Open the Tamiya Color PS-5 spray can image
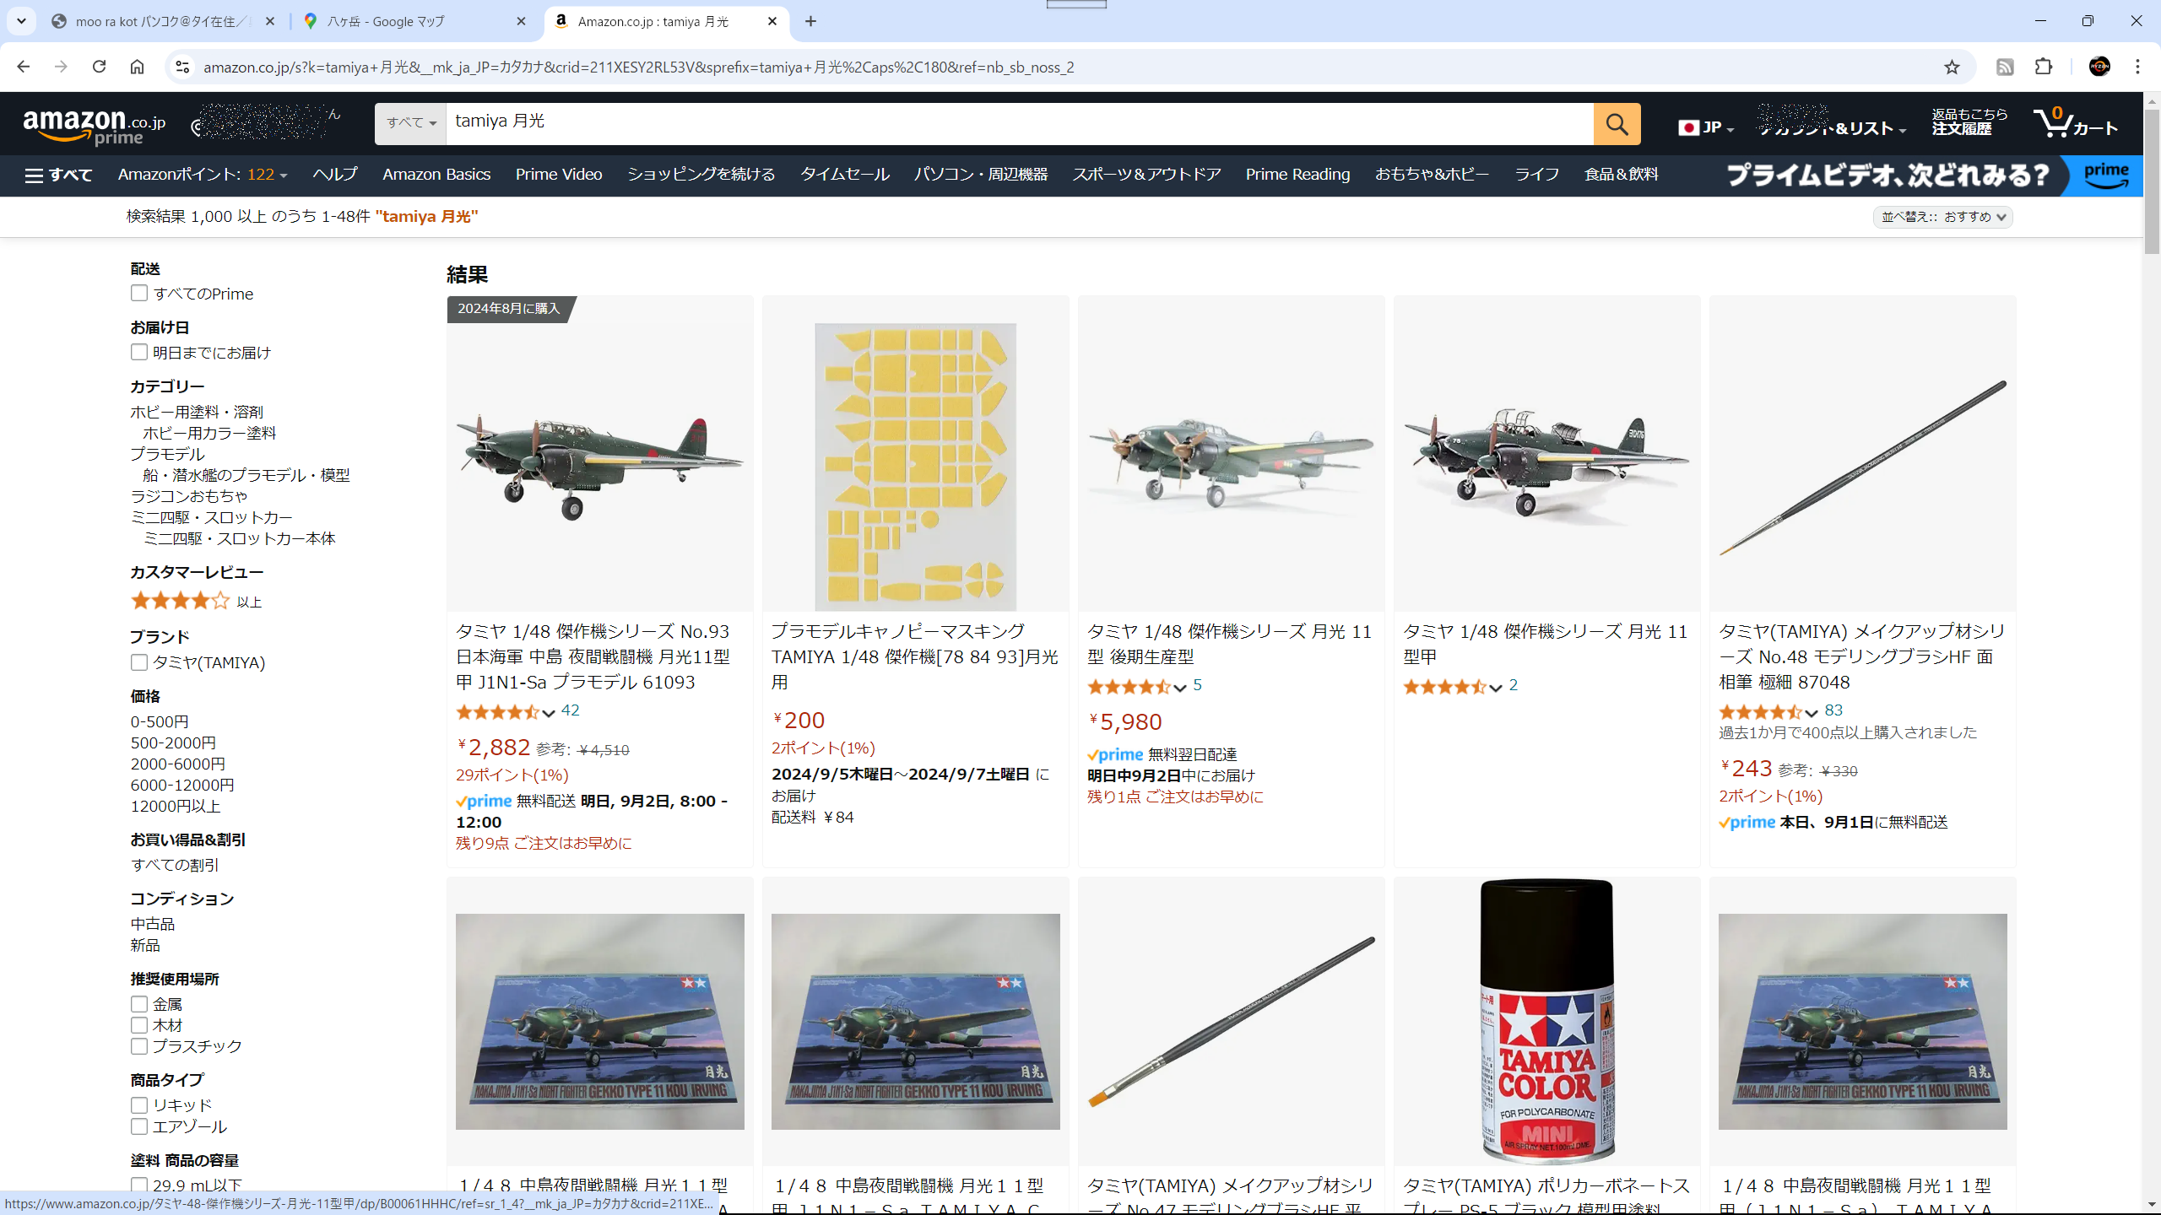This screenshot has width=2161, height=1215. [1547, 1021]
